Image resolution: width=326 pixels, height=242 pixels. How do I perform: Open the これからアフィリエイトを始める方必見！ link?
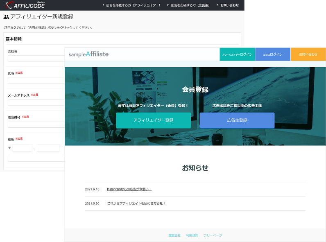click(136, 204)
